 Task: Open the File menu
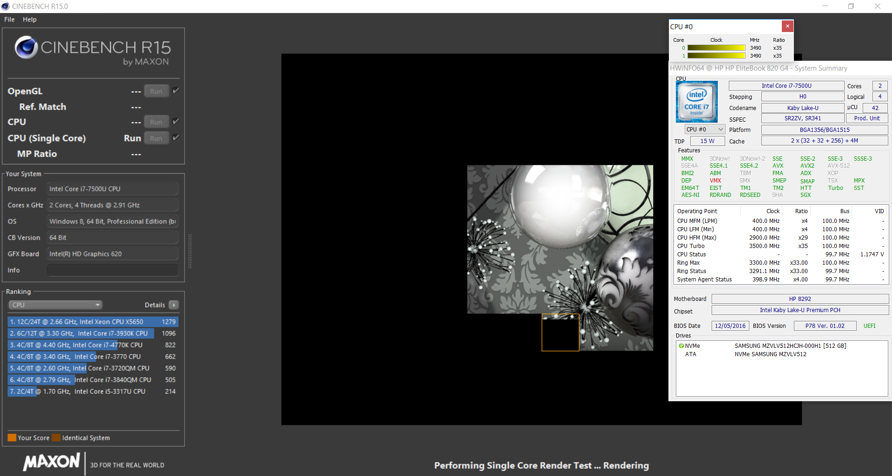coord(9,20)
